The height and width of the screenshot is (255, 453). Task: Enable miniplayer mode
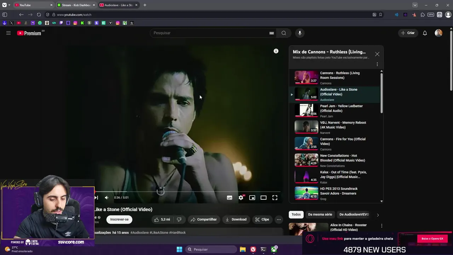pyautogui.click(x=252, y=198)
